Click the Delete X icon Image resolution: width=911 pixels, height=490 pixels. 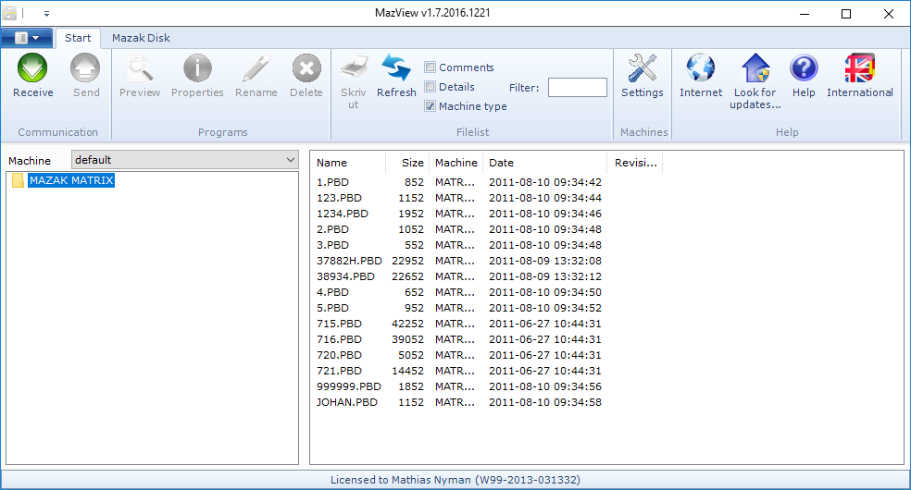[306, 67]
